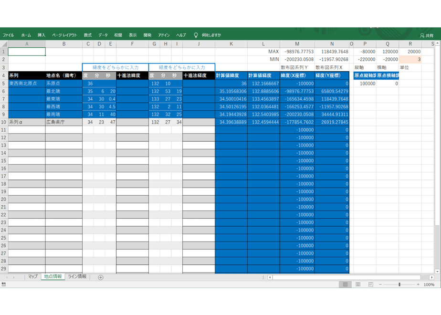
Task: Switch to the ホーム ribbon tab
Action: [x=26, y=35]
